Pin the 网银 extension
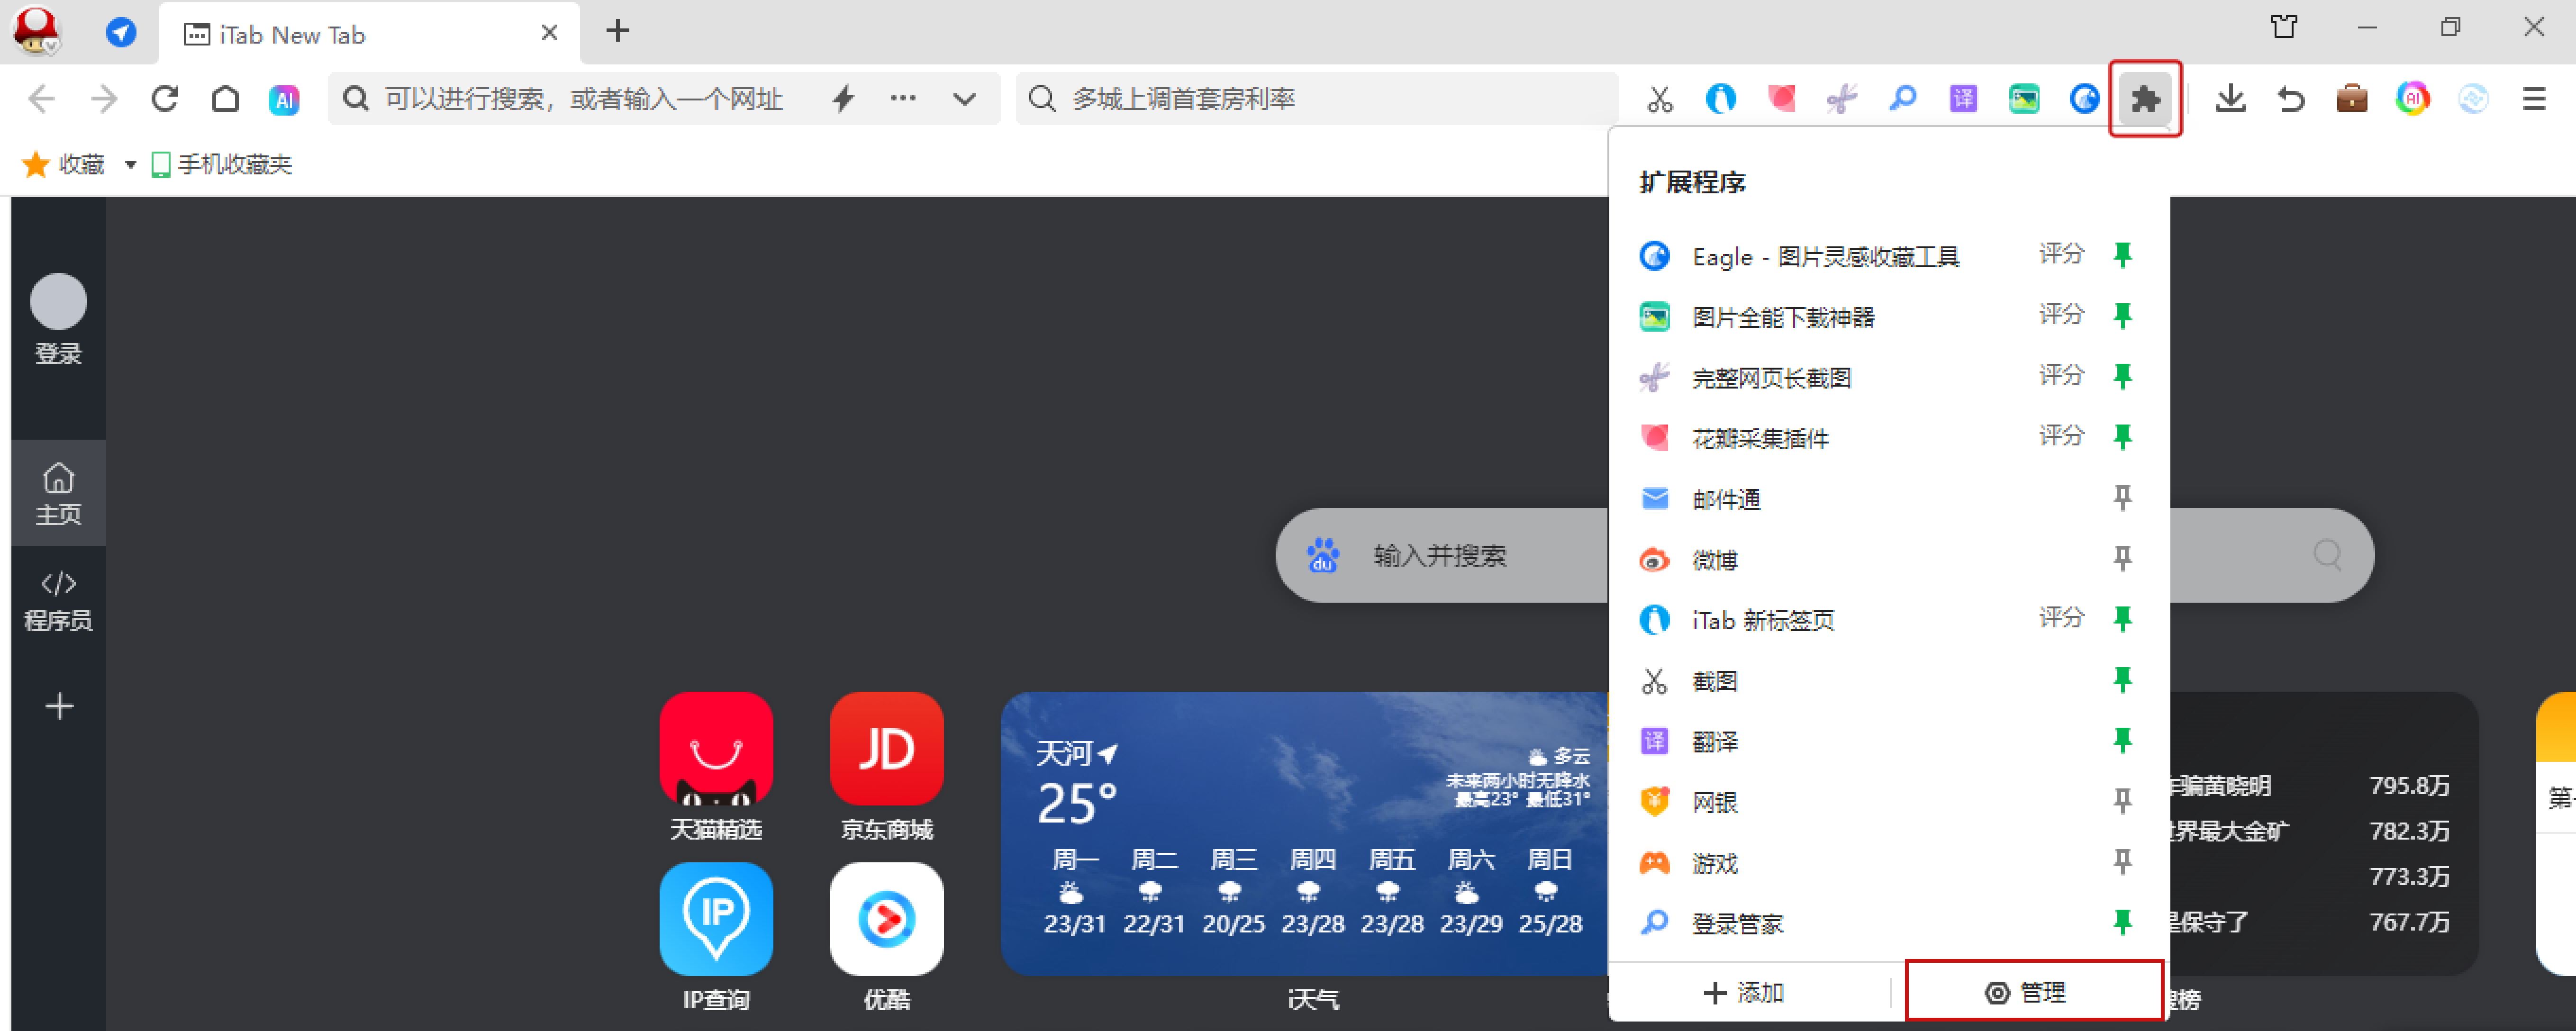The width and height of the screenshot is (2576, 1031). point(2122,801)
